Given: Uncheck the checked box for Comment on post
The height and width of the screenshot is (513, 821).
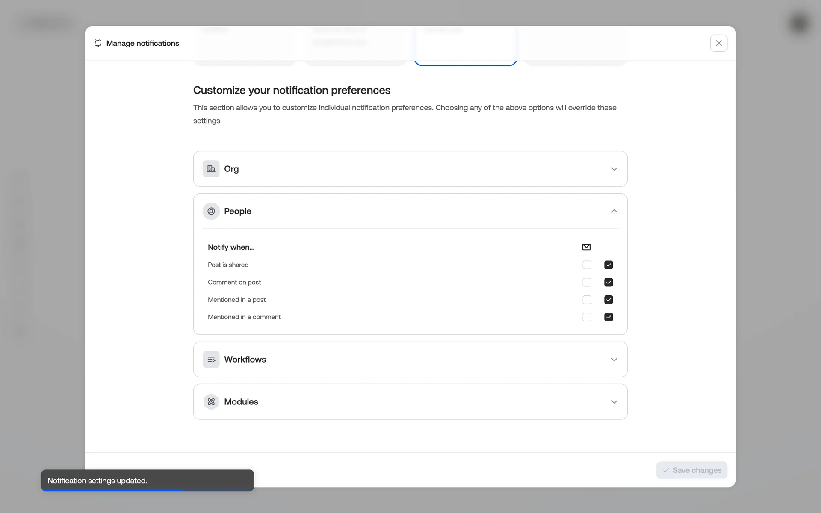Looking at the screenshot, I should pos(608,283).
